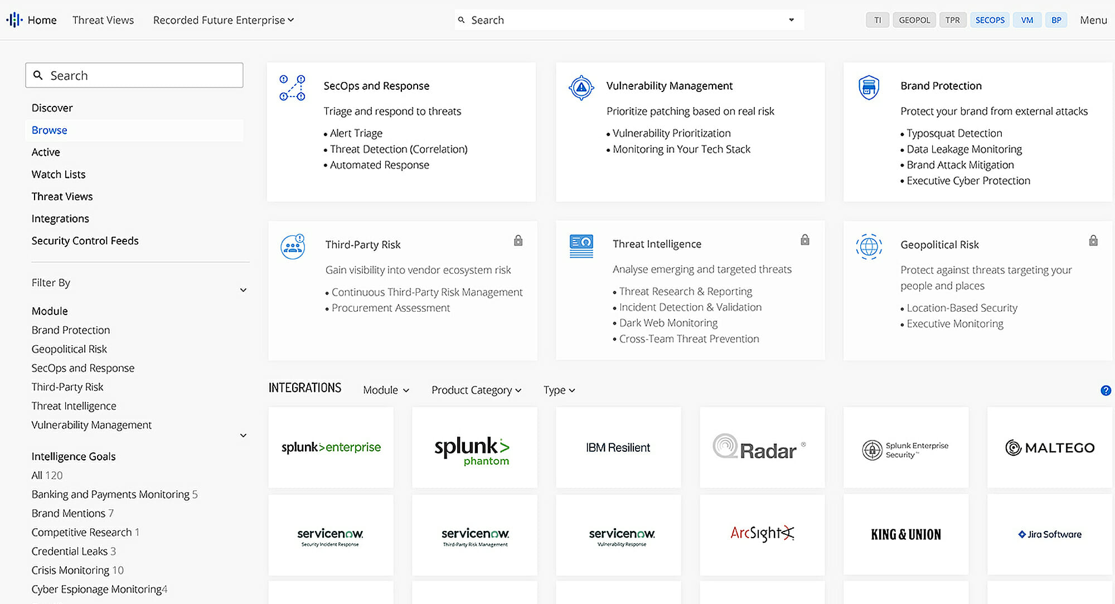Collapse the Filter By chevron
This screenshot has width=1115, height=604.
[243, 290]
